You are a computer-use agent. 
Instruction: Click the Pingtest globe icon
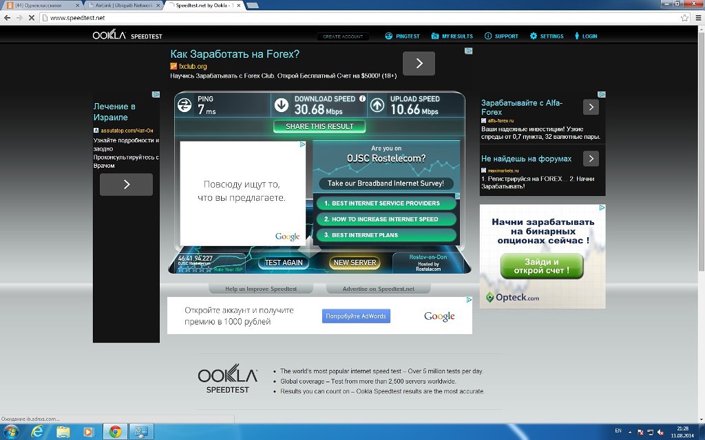point(389,36)
